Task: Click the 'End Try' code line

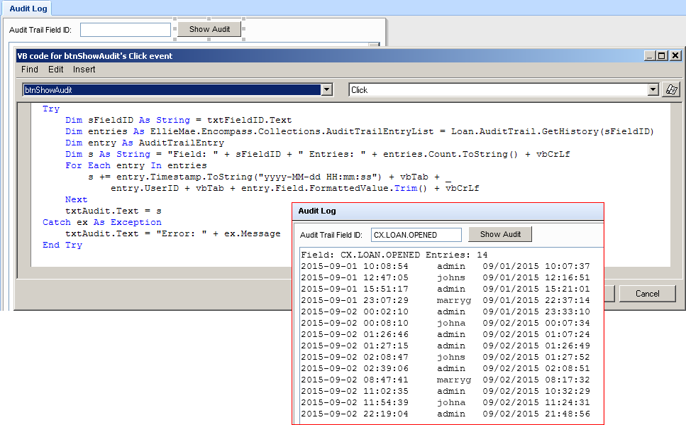Action: [62, 245]
